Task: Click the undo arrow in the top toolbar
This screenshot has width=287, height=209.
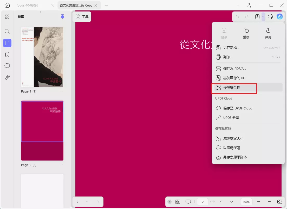Action: (x=237, y=16)
